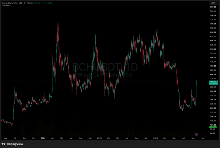Click the 2024 label on time axis
220x148 pixels.
[x=43, y=138]
